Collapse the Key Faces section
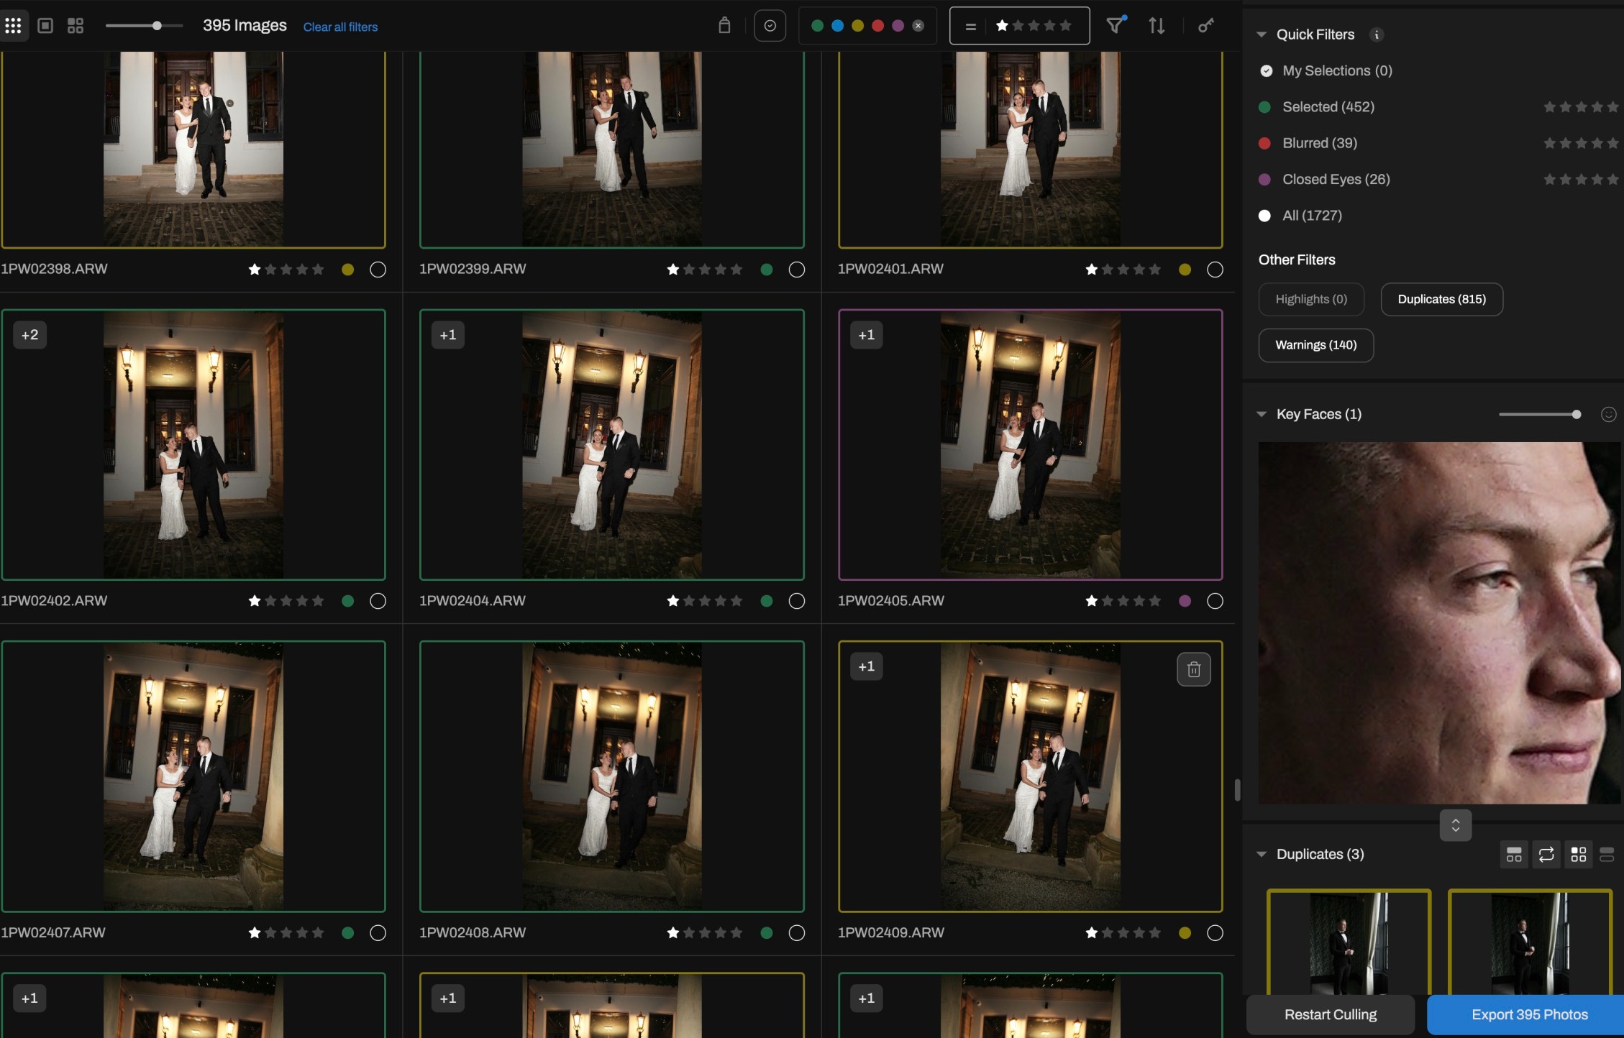The height and width of the screenshot is (1038, 1624). pyautogui.click(x=1262, y=414)
